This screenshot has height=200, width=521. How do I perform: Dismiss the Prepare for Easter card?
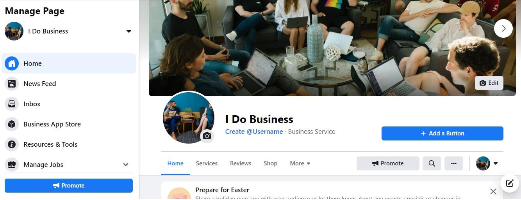point(493,191)
